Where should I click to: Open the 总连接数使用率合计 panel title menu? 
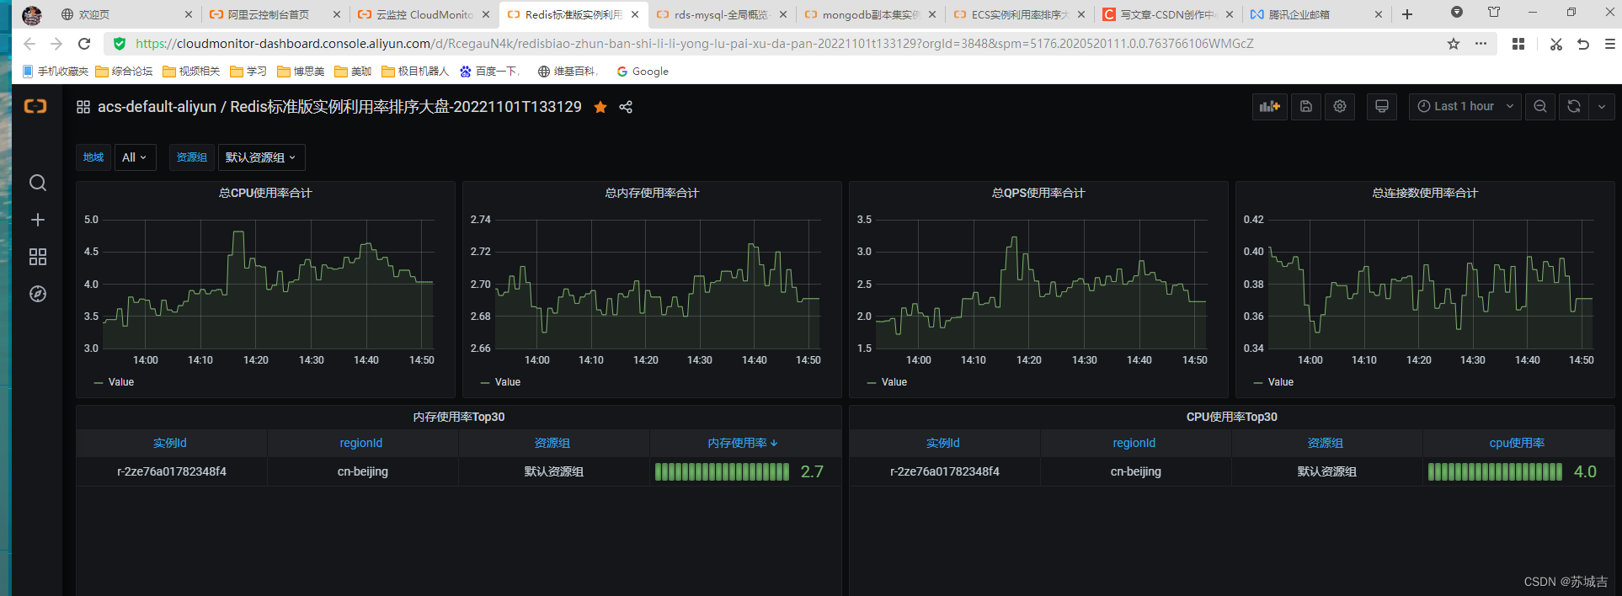point(1425,193)
